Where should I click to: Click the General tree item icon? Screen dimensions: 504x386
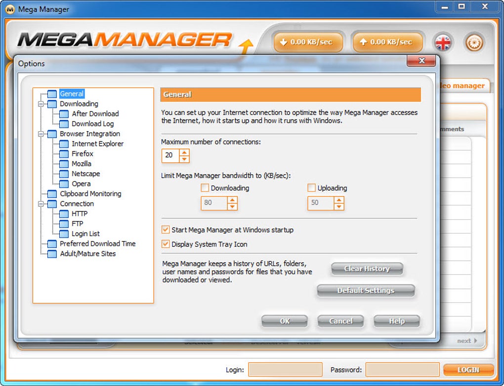coord(52,94)
